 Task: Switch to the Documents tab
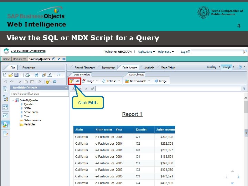pos(19,59)
